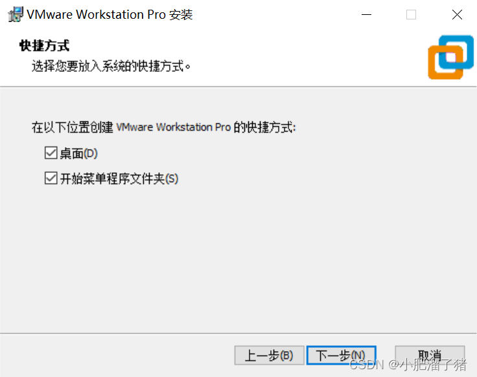
Task: Click the greyed-out maximize button
Action: click(x=411, y=15)
